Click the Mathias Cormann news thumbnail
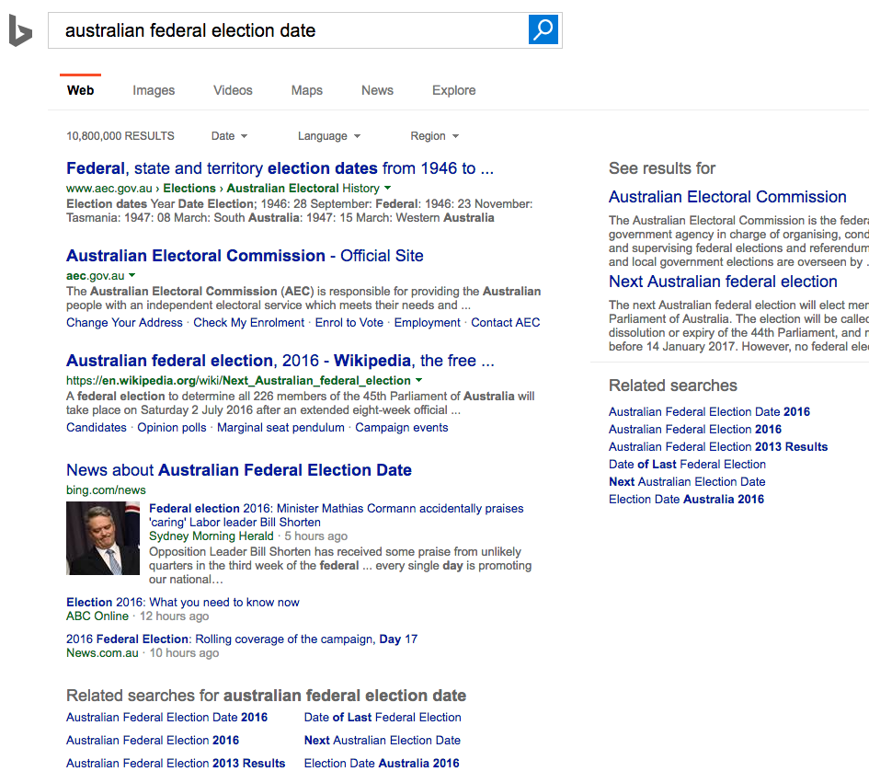The width and height of the screenshot is (869, 783). (x=103, y=538)
